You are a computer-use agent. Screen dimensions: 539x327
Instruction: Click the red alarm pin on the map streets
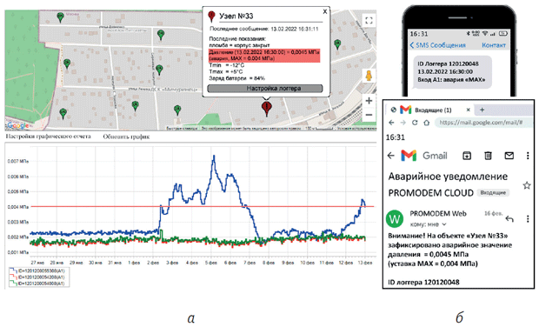(266, 108)
